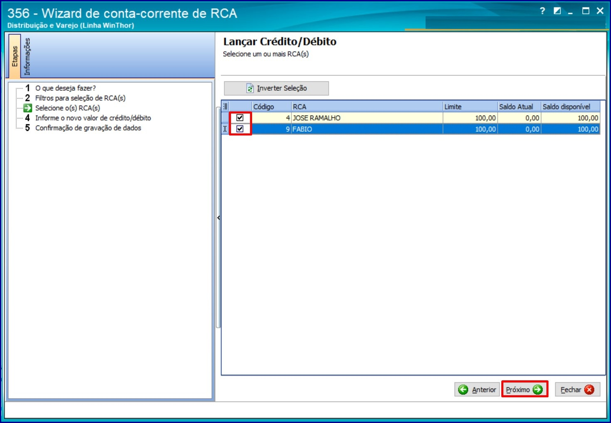Uncheck the FABIO row checkbox
611x423 pixels.
(x=240, y=129)
